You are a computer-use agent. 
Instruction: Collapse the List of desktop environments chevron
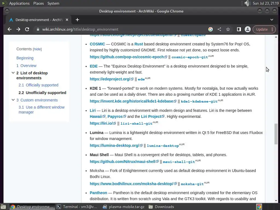coord(13,73)
